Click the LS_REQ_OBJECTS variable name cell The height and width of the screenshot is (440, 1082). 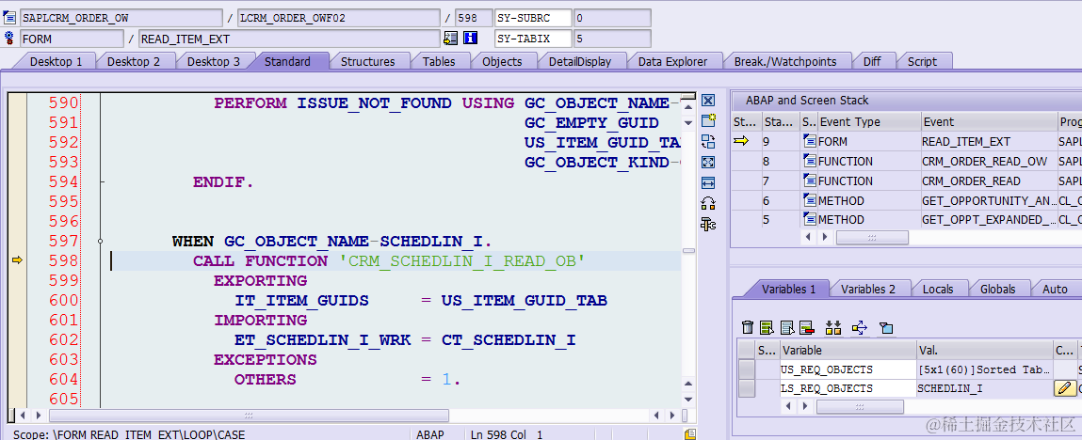coord(848,388)
